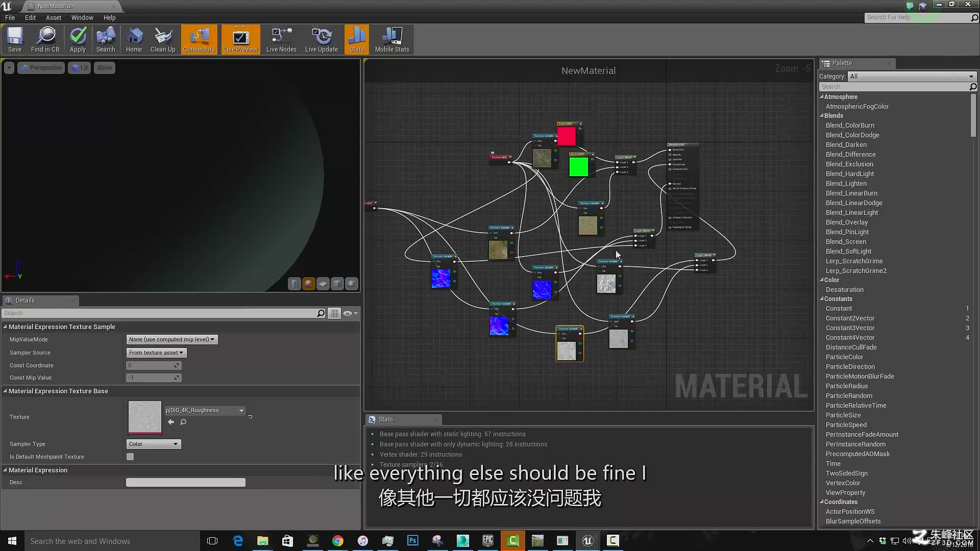Open the File menu
Screen dimensions: 980x551
tap(10, 17)
